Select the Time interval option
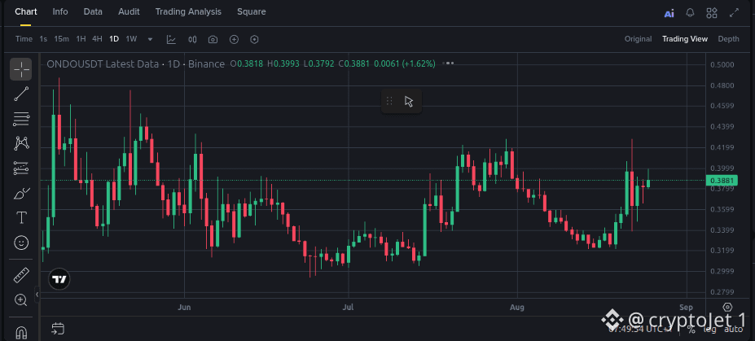 point(24,39)
